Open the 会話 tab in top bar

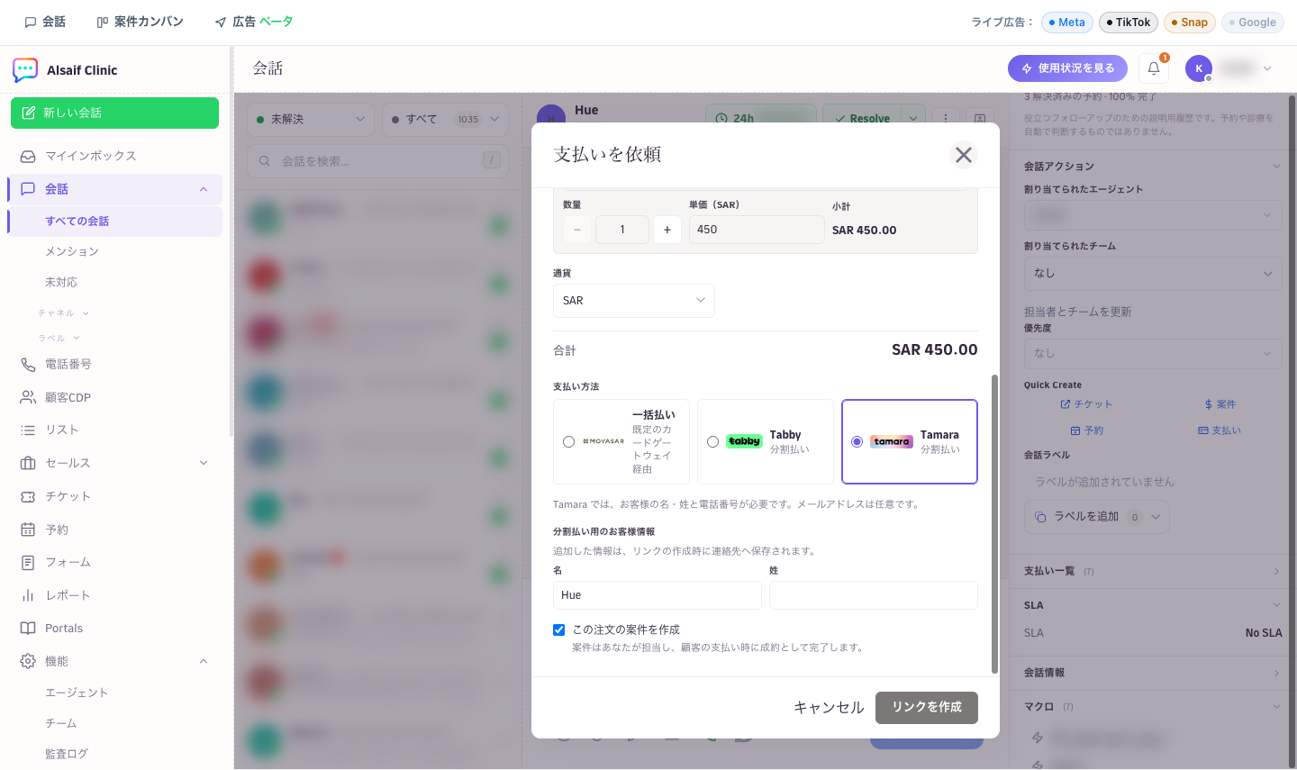[x=45, y=22]
